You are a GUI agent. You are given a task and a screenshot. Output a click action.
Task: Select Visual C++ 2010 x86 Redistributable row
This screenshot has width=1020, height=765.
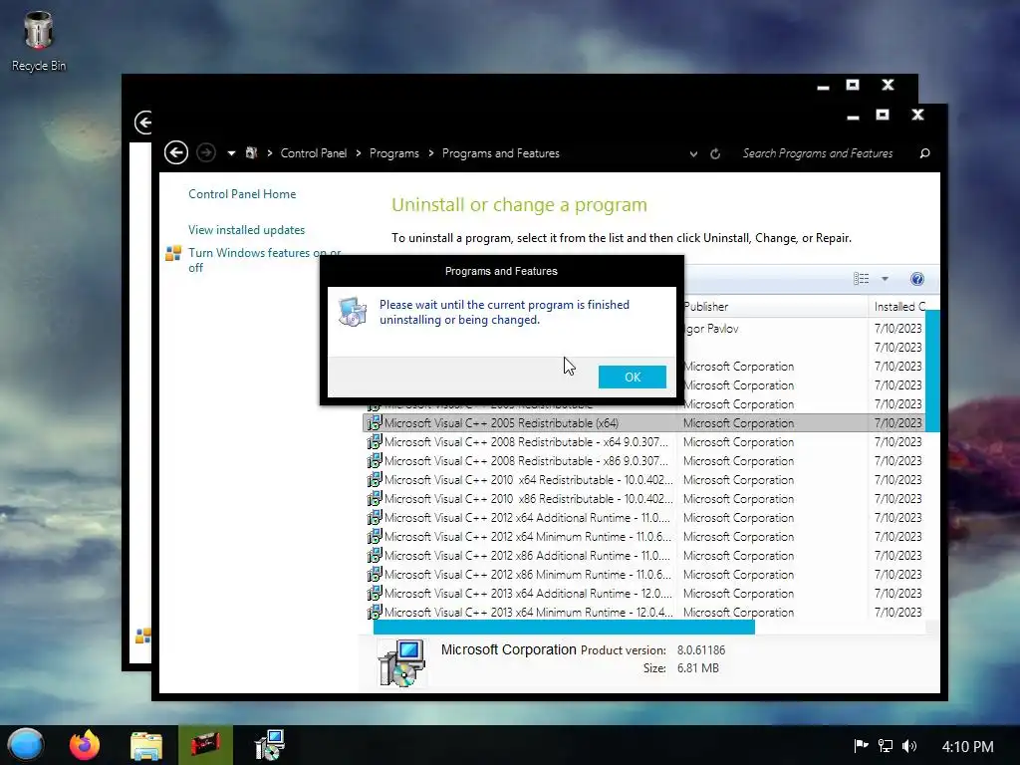(643, 498)
